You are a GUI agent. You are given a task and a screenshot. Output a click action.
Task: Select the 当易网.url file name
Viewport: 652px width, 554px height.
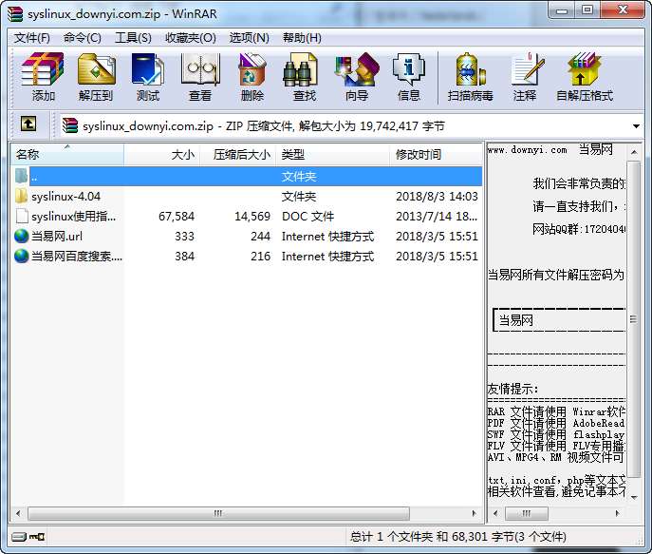point(57,237)
